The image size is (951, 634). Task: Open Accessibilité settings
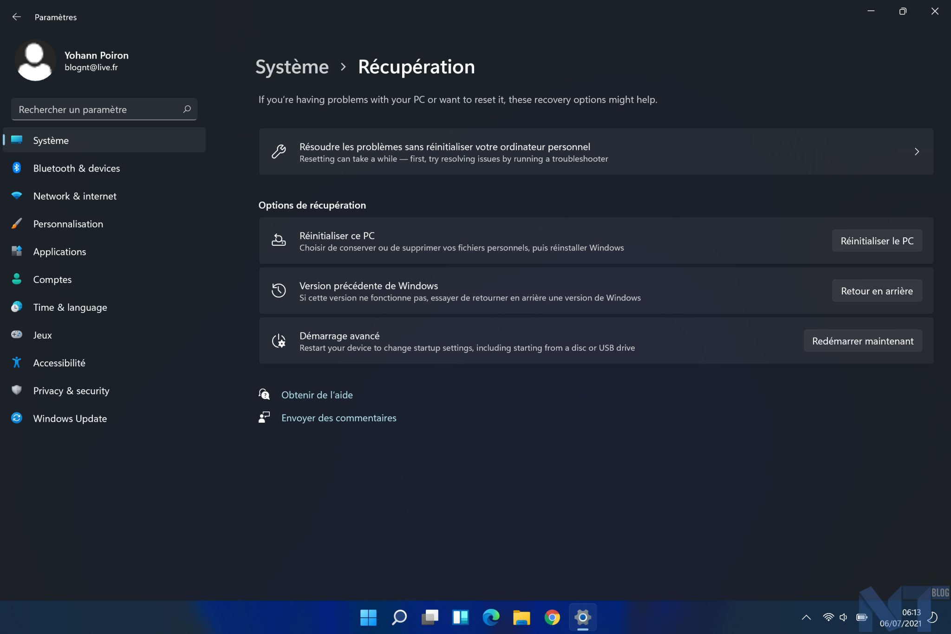(59, 363)
